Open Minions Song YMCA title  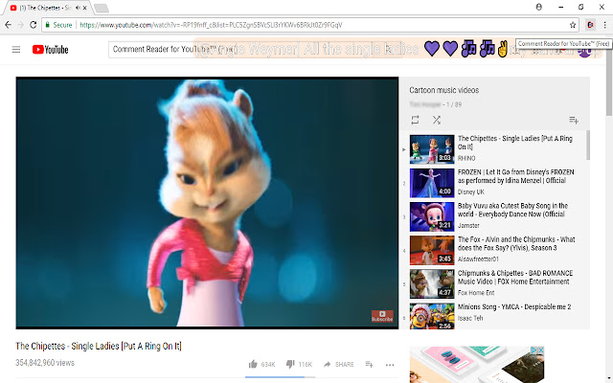[514, 306]
